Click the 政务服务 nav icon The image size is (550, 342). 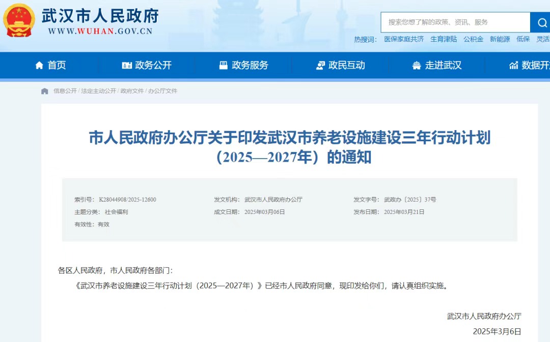(x=224, y=65)
